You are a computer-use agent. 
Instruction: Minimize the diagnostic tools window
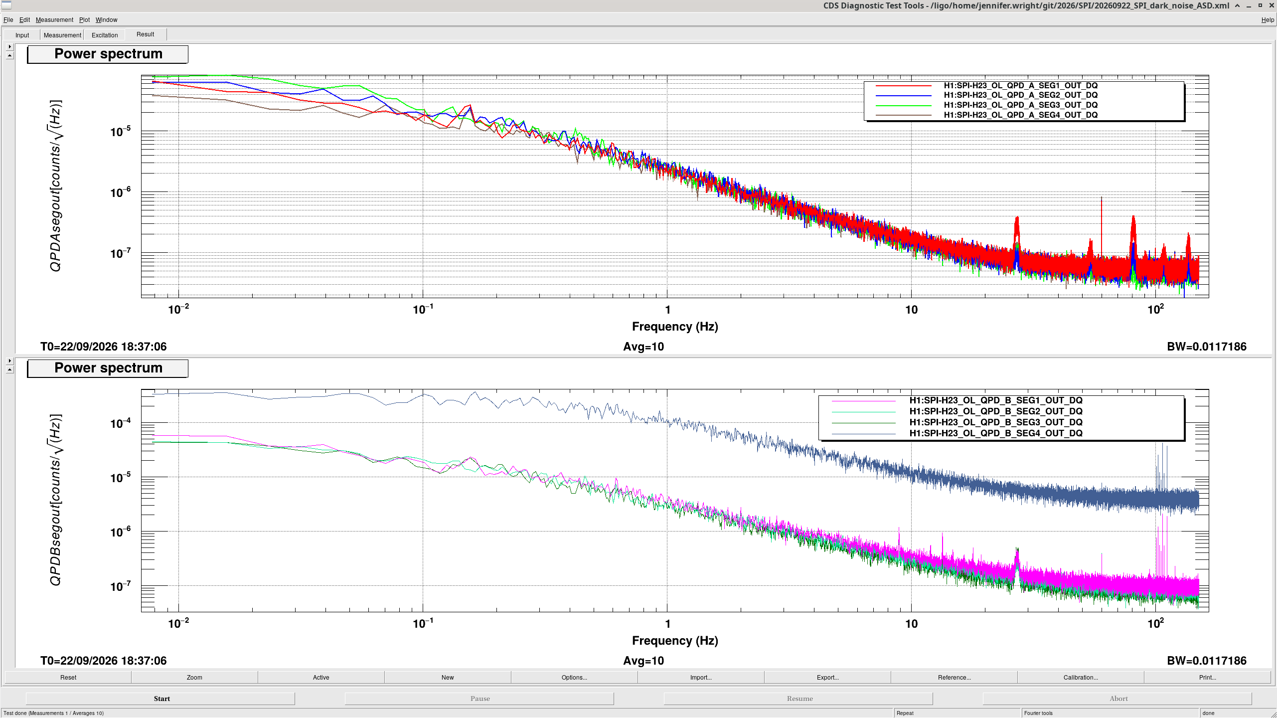[x=1249, y=5]
